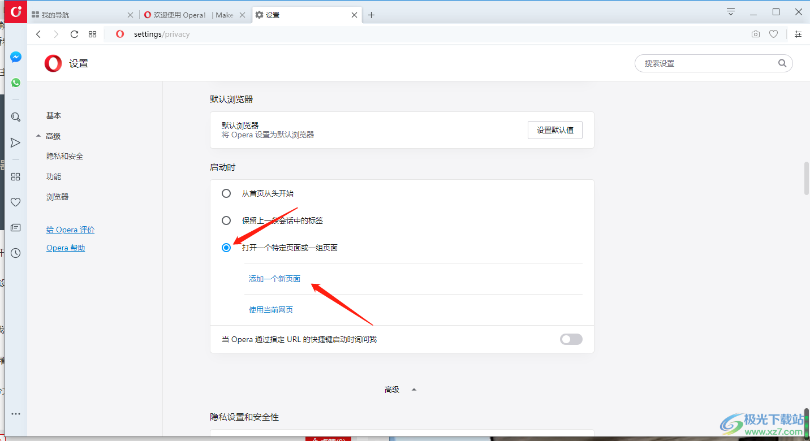This screenshot has height=441, width=810.
Task: Click the 使用当前网页 link
Action: point(271,310)
